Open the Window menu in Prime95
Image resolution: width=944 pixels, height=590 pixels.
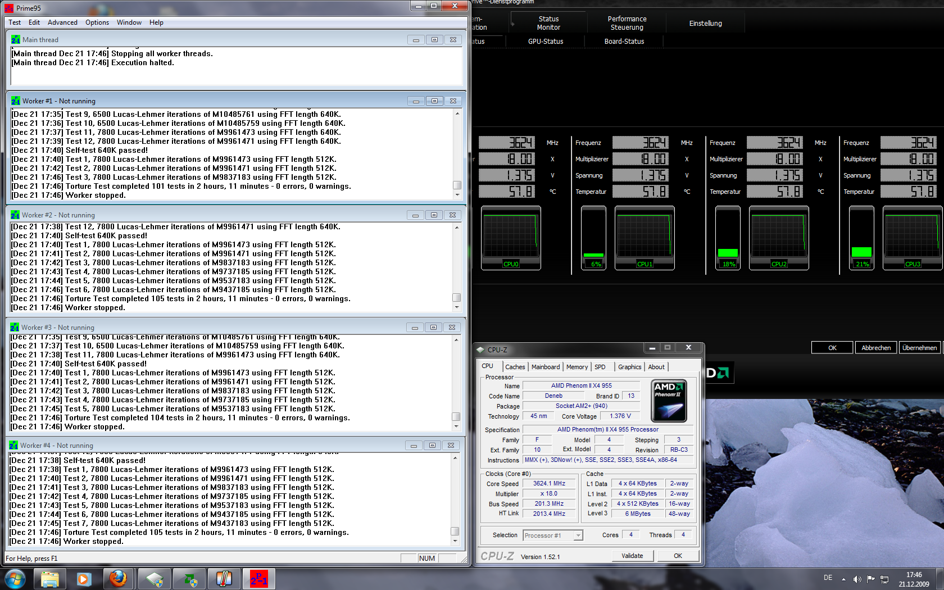pyautogui.click(x=129, y=22)
